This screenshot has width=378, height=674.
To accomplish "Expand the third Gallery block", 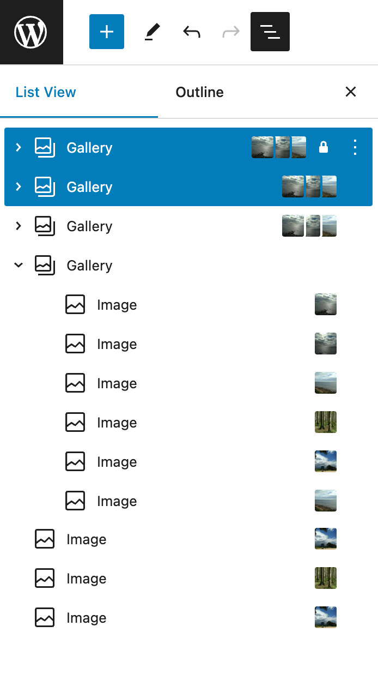I will pyautogui.click(x=19, y=226).
